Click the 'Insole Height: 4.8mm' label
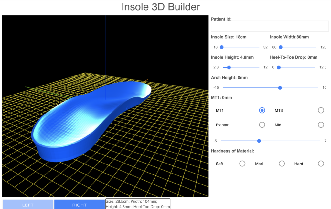 pyautogui.click(x=232, y=57)
